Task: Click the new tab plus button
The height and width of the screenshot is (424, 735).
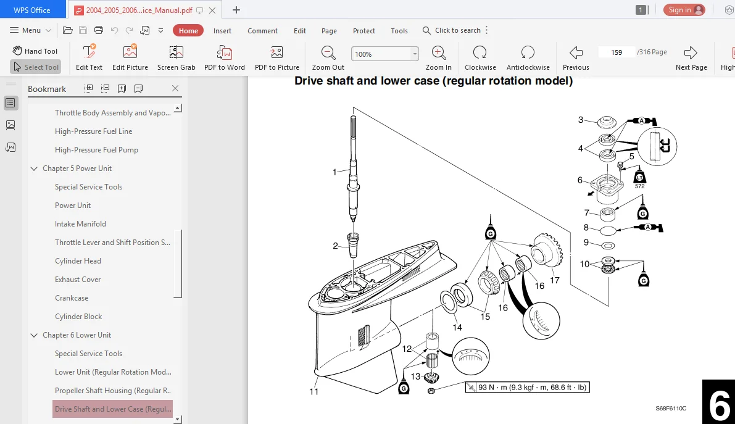Action: coord(236,10)
